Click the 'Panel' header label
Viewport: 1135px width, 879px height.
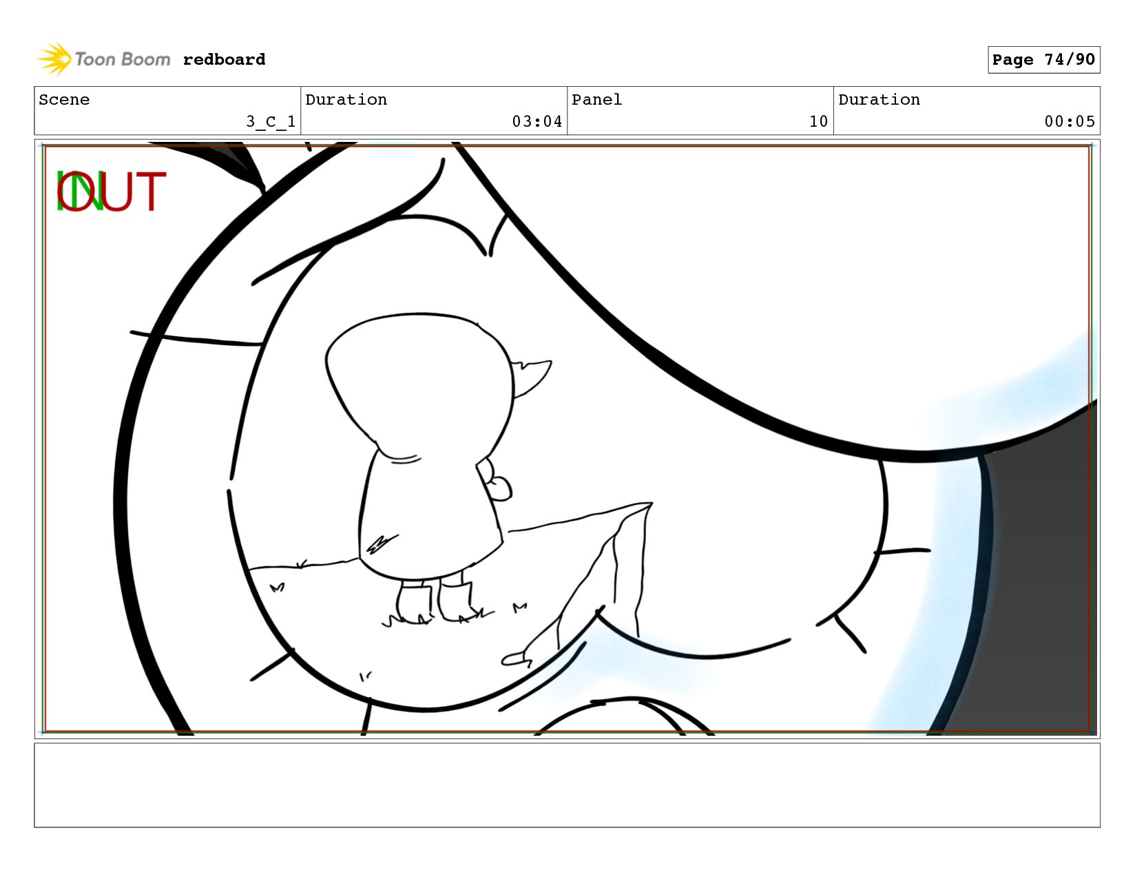coord(596,100)
